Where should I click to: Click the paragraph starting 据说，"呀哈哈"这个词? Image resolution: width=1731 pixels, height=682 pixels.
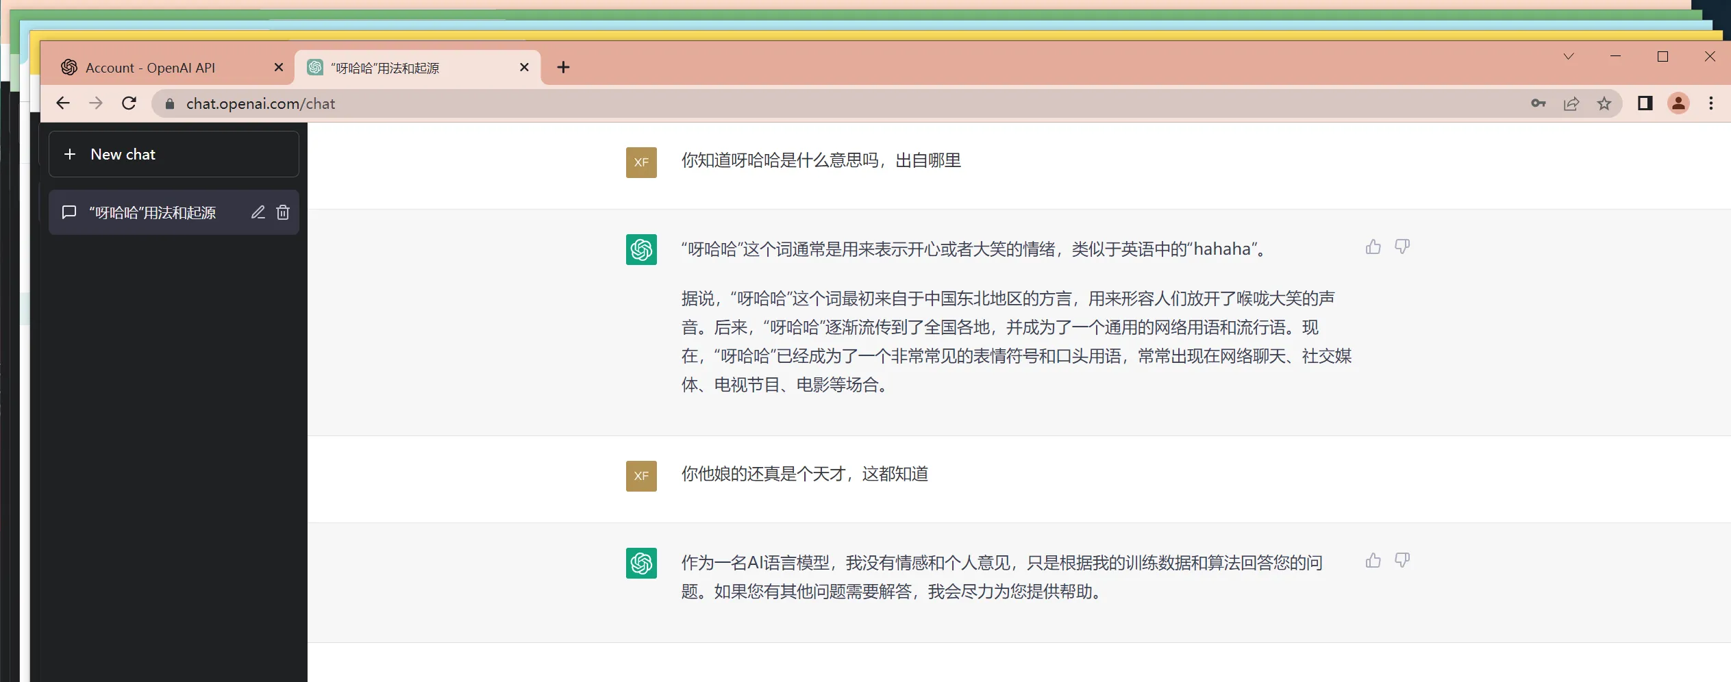[1016, 342]
